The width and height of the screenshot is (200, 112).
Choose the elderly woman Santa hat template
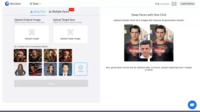[x=35, y=55]
